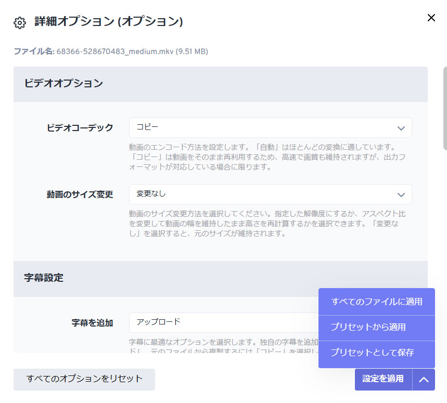The width and height of the screenshot is (447, 403).
Task: Select すべてのファイルに適用 menu item
Action: point(377,302)
